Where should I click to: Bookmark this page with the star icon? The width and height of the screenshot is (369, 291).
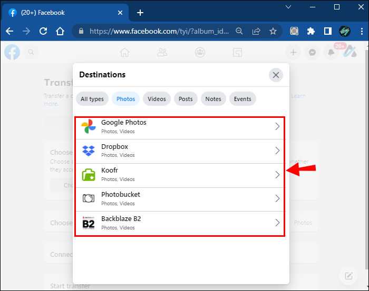coord(273,31)
